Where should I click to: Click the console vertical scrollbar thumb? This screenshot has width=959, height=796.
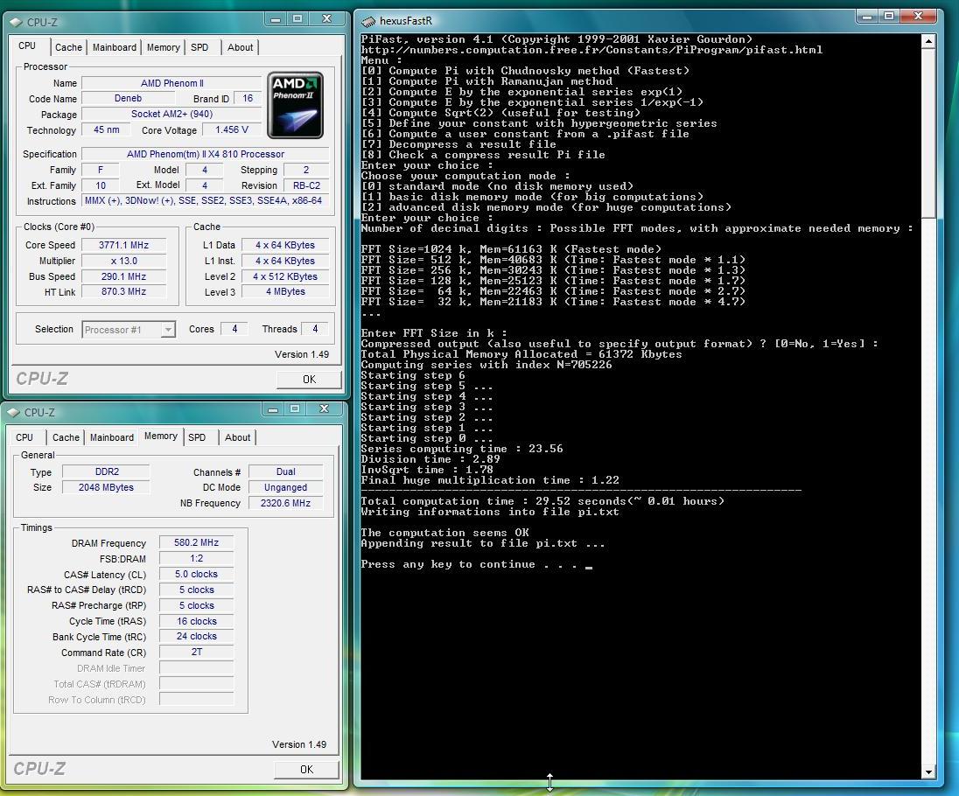(x=928, y=133)
